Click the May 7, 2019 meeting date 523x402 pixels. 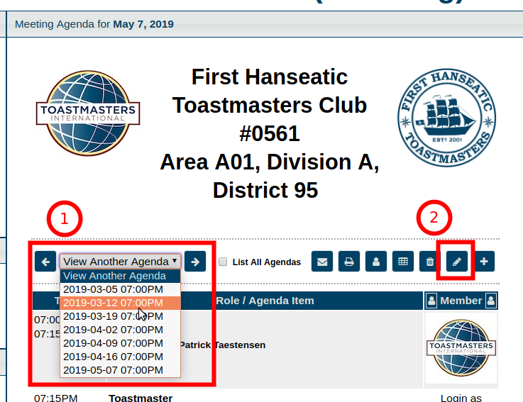143,24
